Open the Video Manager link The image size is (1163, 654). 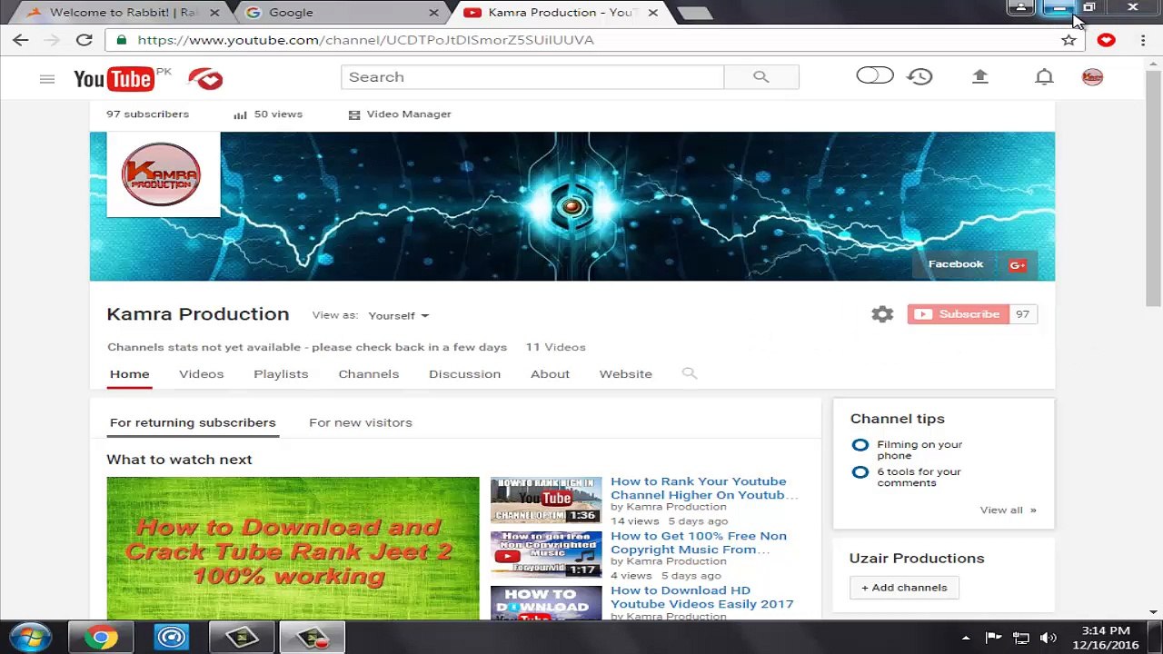point(409,114)
